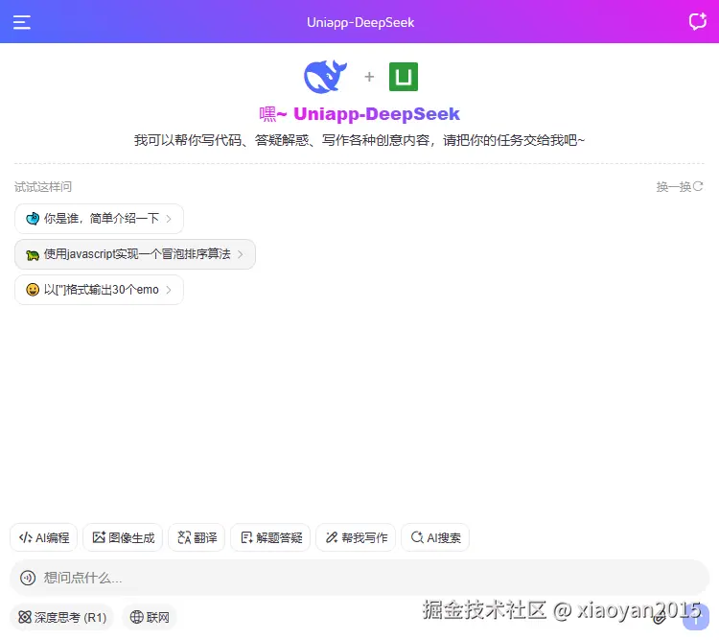Click the 试试这样问 label

coord(42,187)
